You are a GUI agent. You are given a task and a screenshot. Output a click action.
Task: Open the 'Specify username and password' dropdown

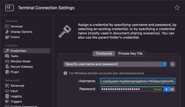115,64
